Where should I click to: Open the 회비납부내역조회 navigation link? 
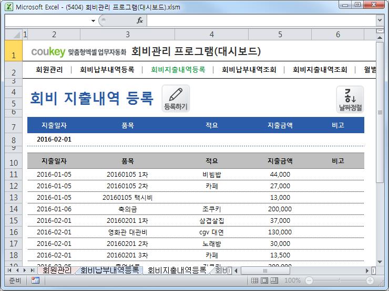pyautogui.click(x=249, y=70)
